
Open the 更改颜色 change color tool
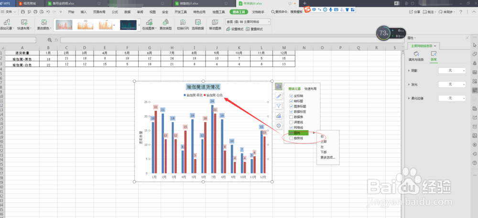pos(44,25)
